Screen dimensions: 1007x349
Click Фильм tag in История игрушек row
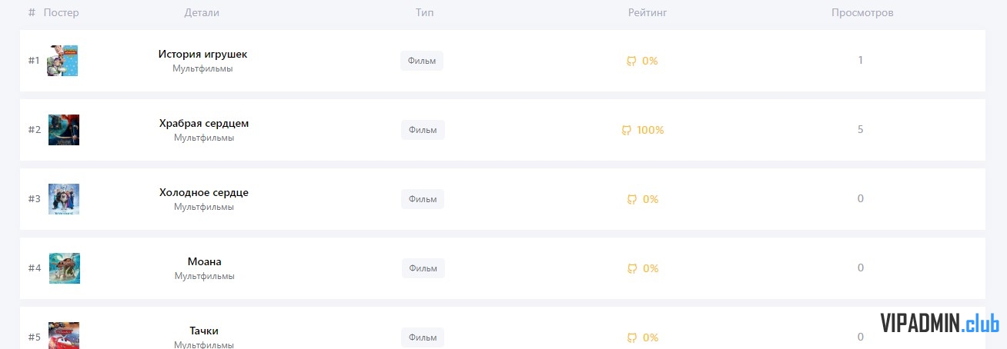pyautogui.click(x=422, y=61)
